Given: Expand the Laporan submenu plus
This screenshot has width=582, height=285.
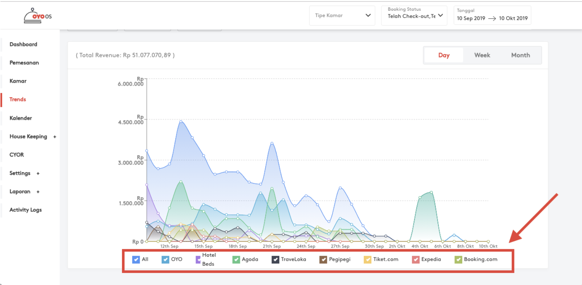Looking at the screenshot, I should pyautogui.click(x=38, y=192).
